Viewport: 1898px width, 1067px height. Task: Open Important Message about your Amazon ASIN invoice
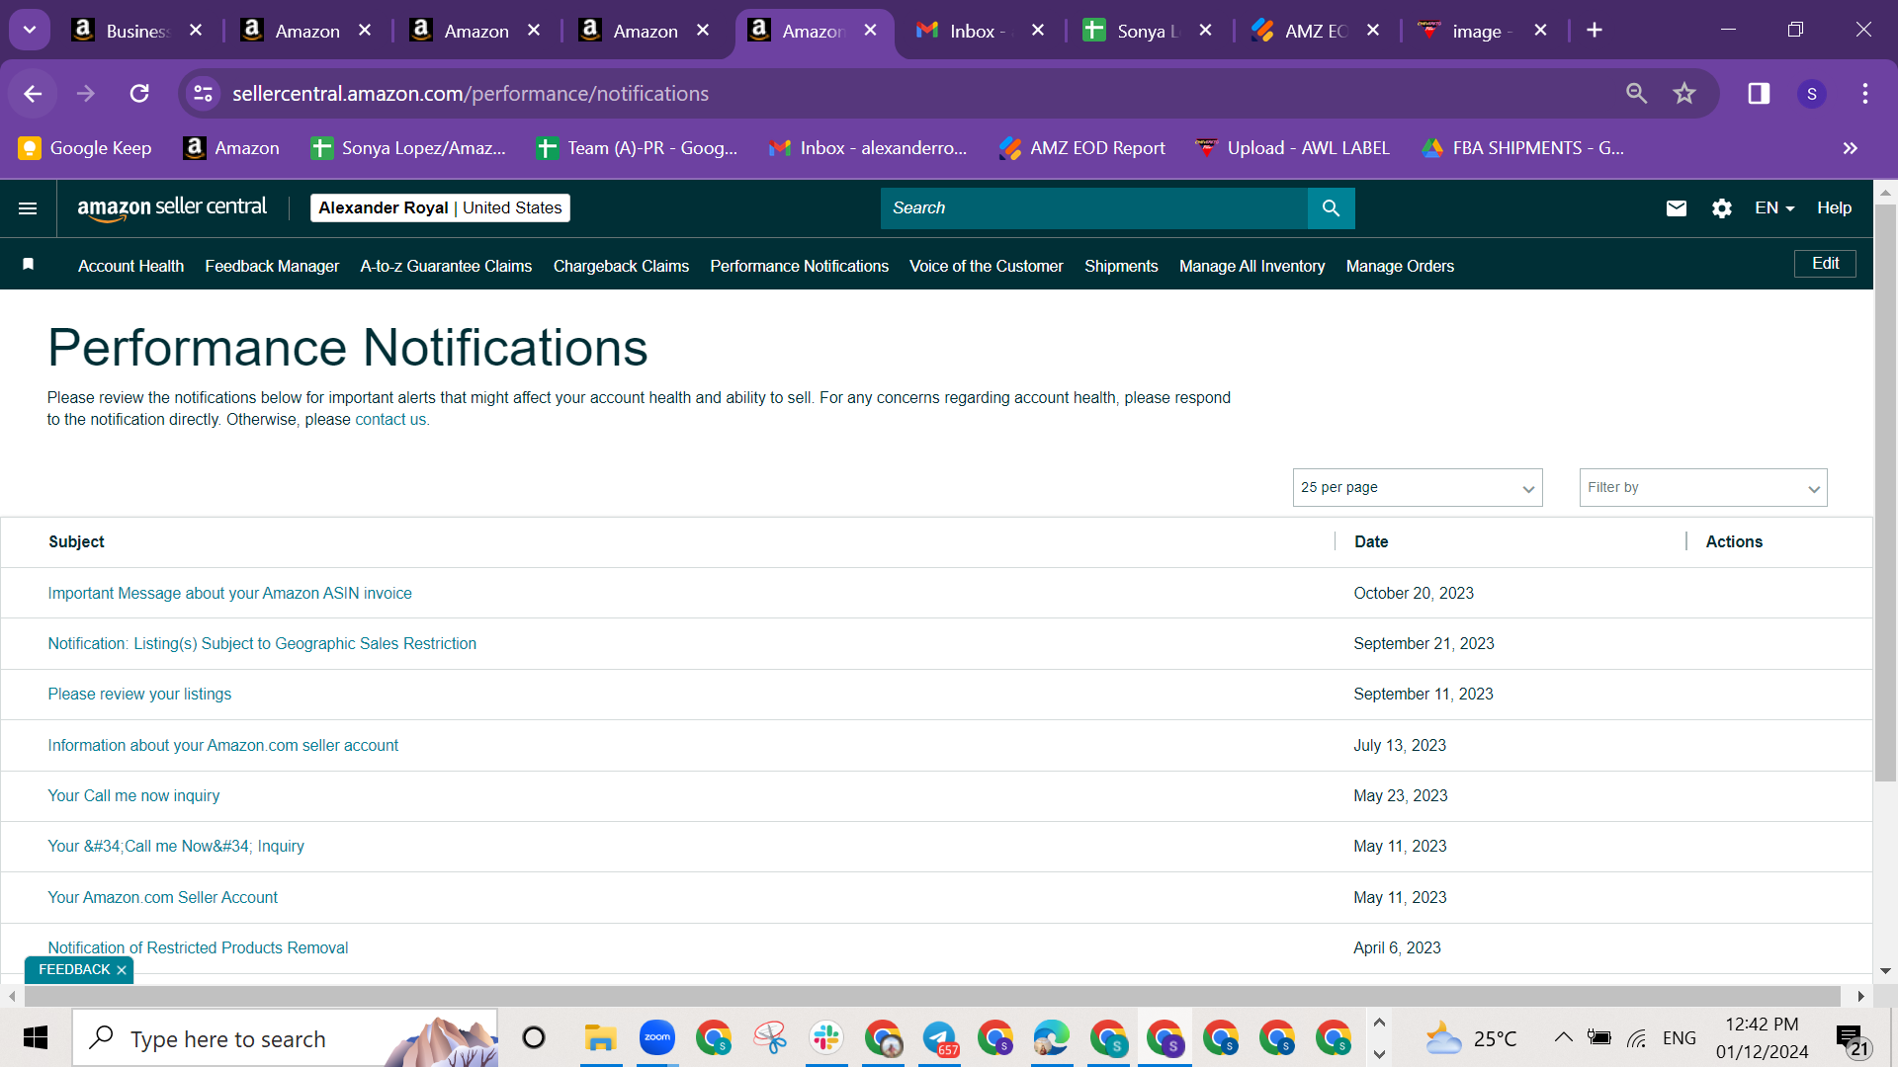click(229, 594)
